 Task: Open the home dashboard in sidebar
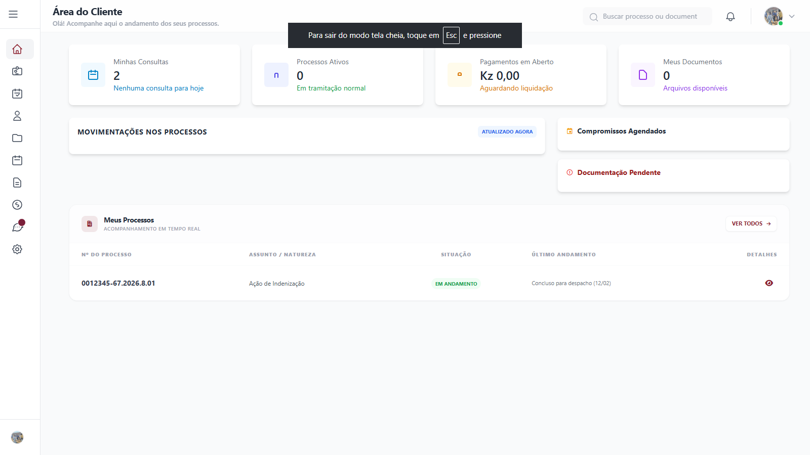(17, 49)
